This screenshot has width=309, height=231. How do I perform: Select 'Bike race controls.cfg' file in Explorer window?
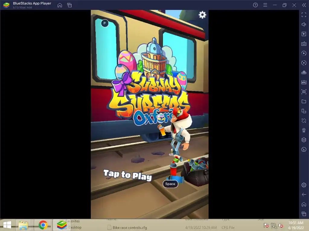point(130,228)
